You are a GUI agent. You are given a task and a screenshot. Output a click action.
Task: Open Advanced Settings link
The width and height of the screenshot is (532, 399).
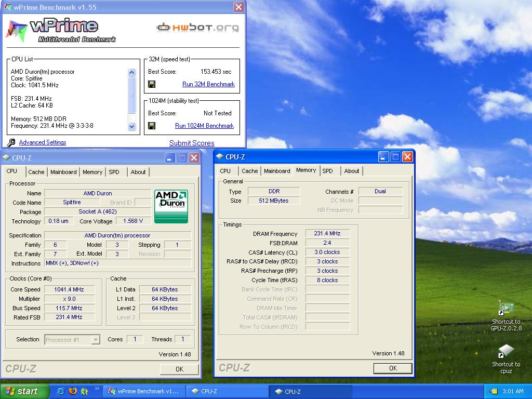tap(43, 142)
